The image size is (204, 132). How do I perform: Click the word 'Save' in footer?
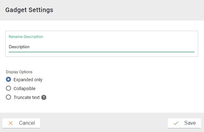tap(190, 123)
